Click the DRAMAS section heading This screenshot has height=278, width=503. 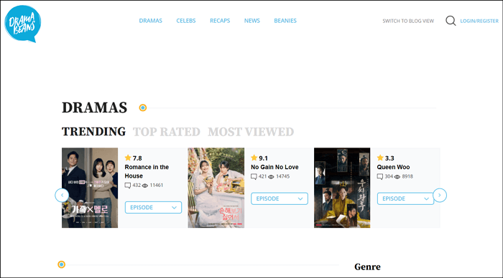click(94, 107)
